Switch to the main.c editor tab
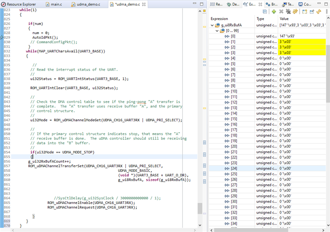330x232 pixels. [54, 4]
